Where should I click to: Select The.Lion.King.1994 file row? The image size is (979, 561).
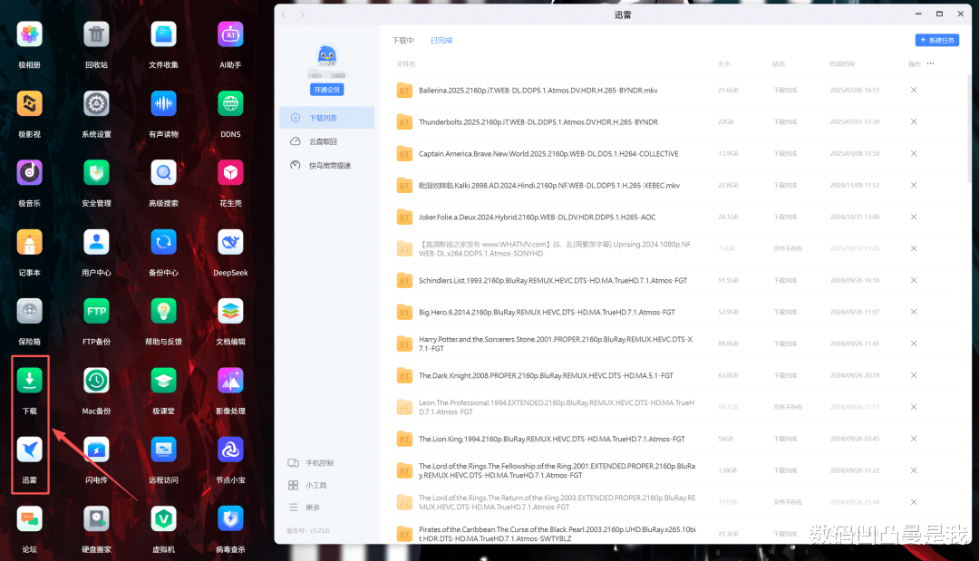tap(675, 439)
